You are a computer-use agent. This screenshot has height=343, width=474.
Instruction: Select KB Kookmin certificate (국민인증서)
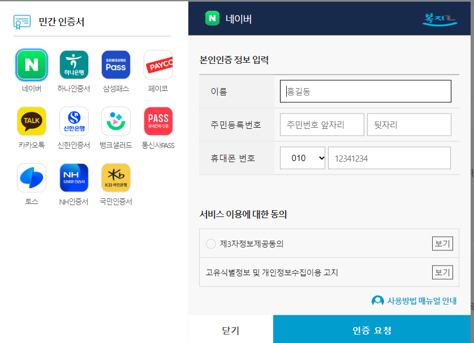click(x=116, y=178)
